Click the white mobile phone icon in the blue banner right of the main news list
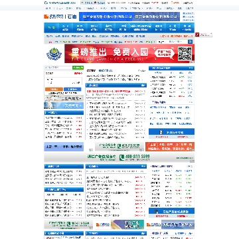This screenshot has width=239, height=239. [x=161, y=132]
